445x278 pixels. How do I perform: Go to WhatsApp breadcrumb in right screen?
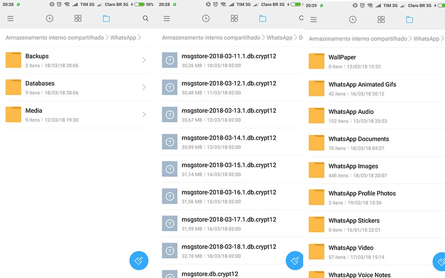[426, 39]
